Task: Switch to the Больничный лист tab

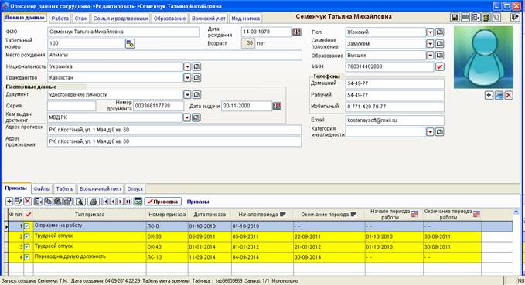Action: (100, 188)
